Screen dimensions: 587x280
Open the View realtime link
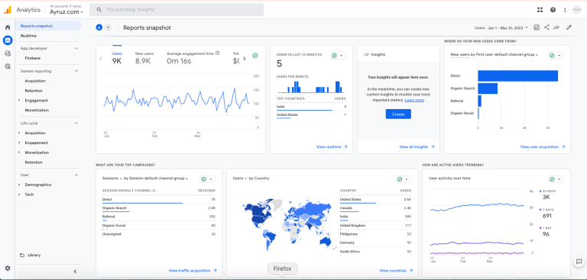pos(332,147)
